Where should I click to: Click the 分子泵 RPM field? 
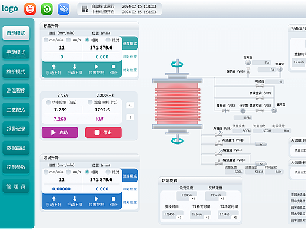pos(243,117)
